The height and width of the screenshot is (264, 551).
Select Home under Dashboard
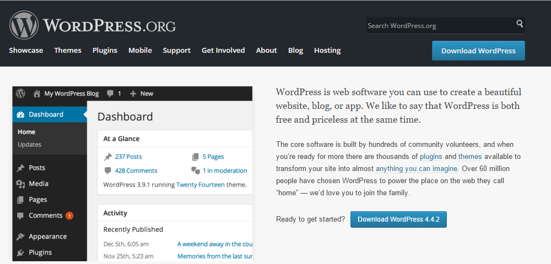26,132
